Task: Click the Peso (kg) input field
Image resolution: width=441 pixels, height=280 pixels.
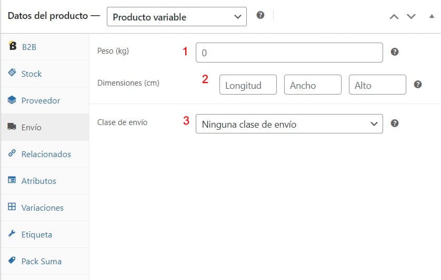Action: pyautogui.click(x=289, y=53)
